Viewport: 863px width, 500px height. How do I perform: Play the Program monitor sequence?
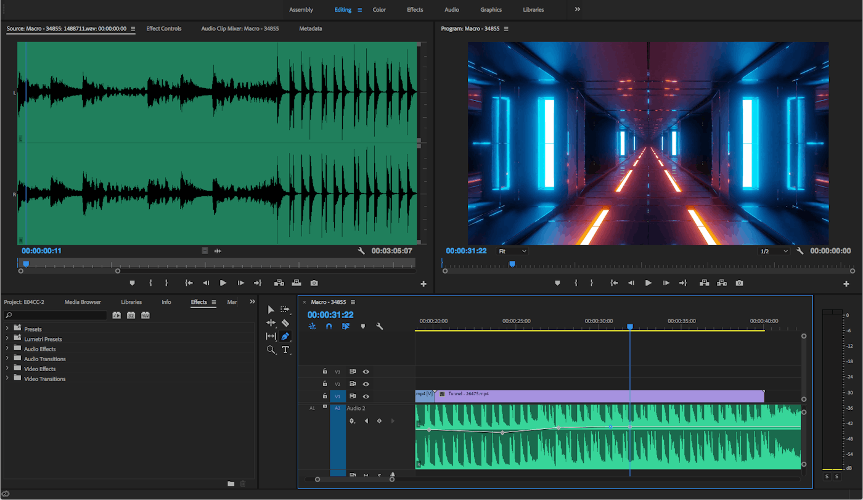[648, 283]
